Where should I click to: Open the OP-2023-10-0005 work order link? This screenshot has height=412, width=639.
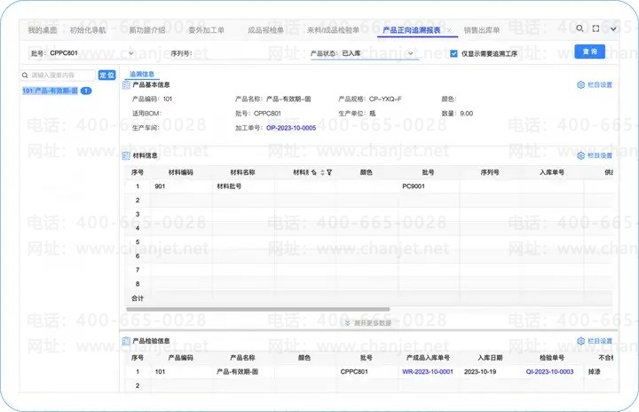(x=291, y=128)
